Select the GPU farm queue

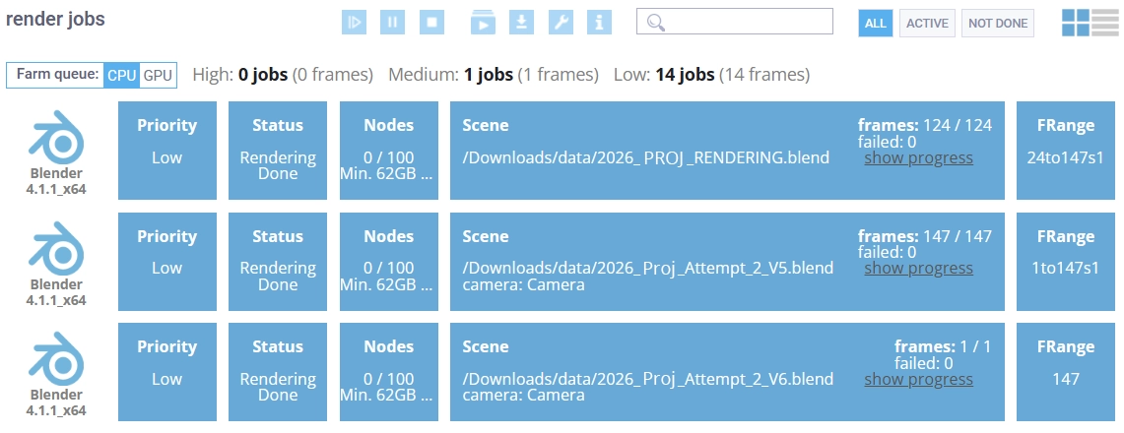(x=158, y=75)
